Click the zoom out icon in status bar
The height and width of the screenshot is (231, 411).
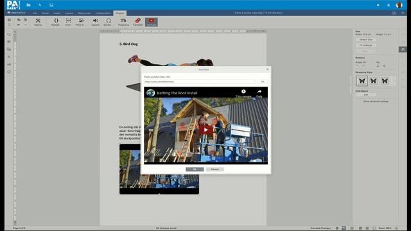pyautogui.click(x=374, y=228)
